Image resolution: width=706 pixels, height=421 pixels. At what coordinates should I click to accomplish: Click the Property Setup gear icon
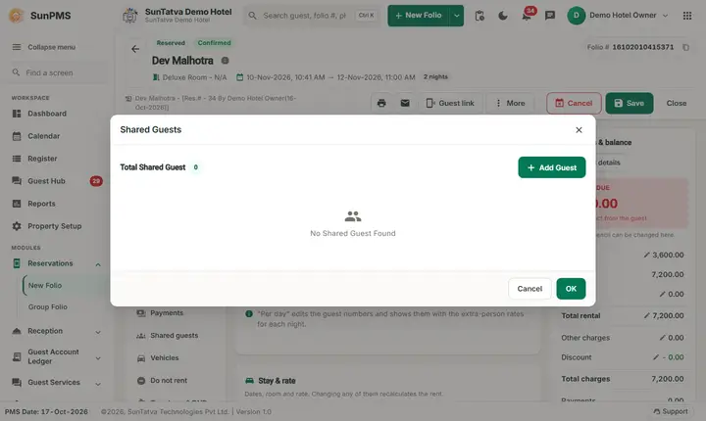click(x=17, y=226)
